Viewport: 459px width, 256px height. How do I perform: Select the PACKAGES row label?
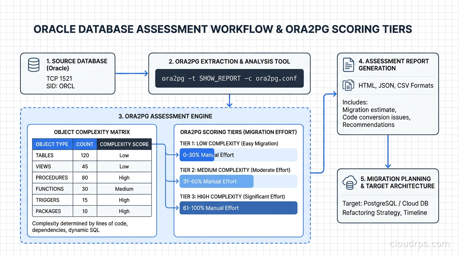(x=48, y=211)
